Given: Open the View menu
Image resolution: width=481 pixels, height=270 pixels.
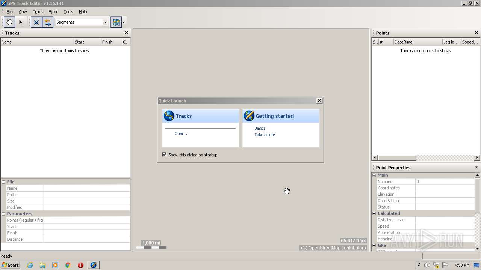Looking at the screenshot, I should 23,12.
